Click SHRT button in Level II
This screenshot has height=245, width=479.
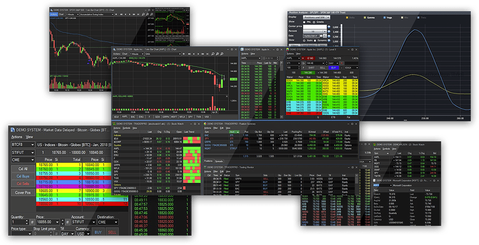[311, 68]
